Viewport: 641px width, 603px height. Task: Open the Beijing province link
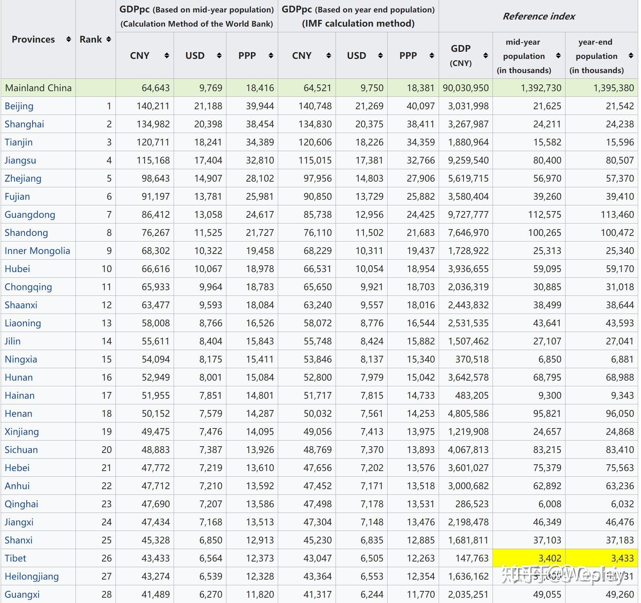pyautogui.click(x=19, y=106)
